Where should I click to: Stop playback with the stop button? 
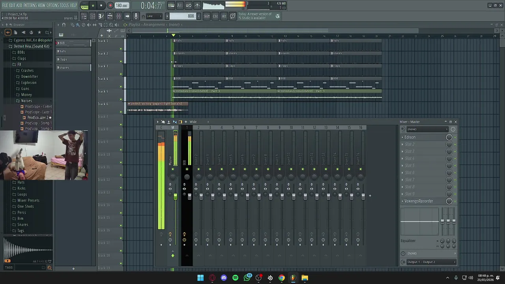(101, 6)
